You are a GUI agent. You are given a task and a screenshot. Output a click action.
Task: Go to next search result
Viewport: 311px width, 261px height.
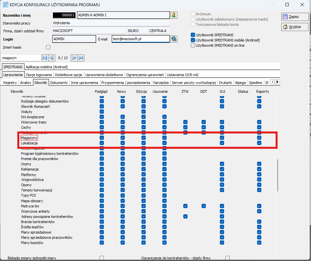[x=74, y=58]
